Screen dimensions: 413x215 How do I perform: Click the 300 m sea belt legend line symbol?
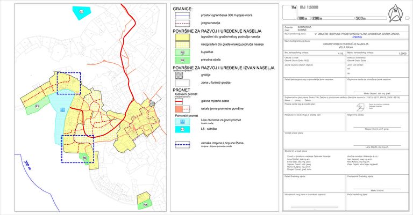pyautogui.click(x=182, y=16)
